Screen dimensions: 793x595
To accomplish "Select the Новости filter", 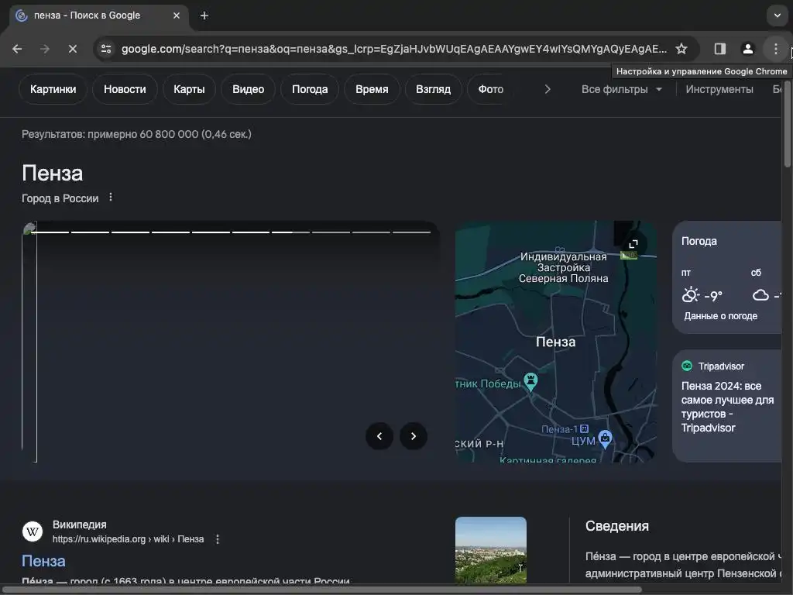I will pyautogui.click(x=125, y=89).
